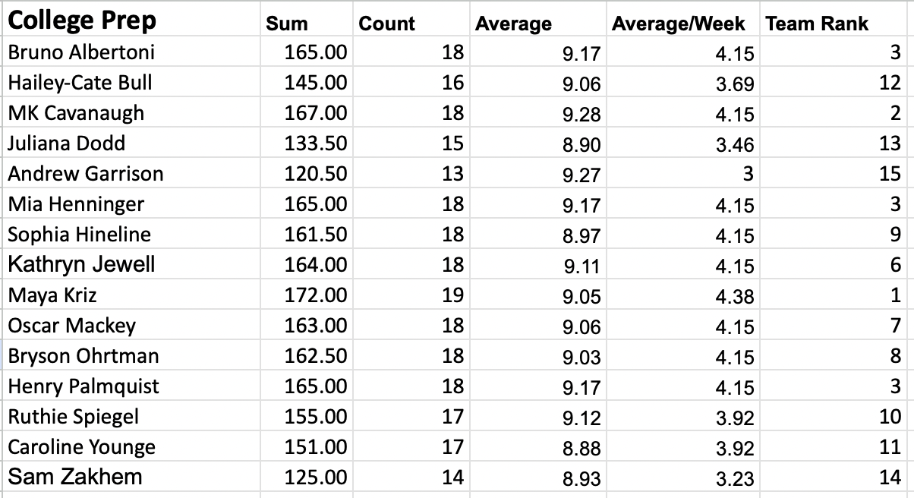The image size is (914, 498).
Task: Select Andrew Garrison's count cell showing 13
Action: (x=411, y=174)
